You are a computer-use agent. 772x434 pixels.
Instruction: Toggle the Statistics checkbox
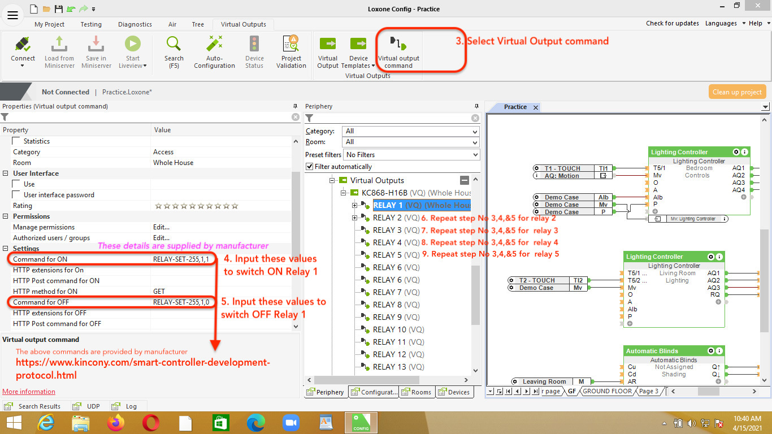point(16,141)
